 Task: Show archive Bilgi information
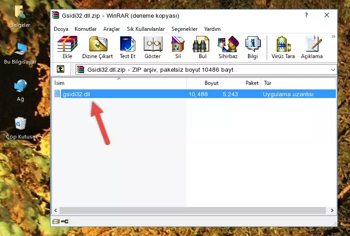(253, 47)
